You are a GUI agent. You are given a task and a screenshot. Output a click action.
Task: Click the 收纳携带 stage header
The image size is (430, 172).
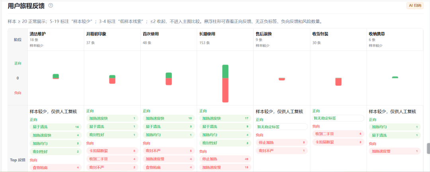tap(377, 34)
